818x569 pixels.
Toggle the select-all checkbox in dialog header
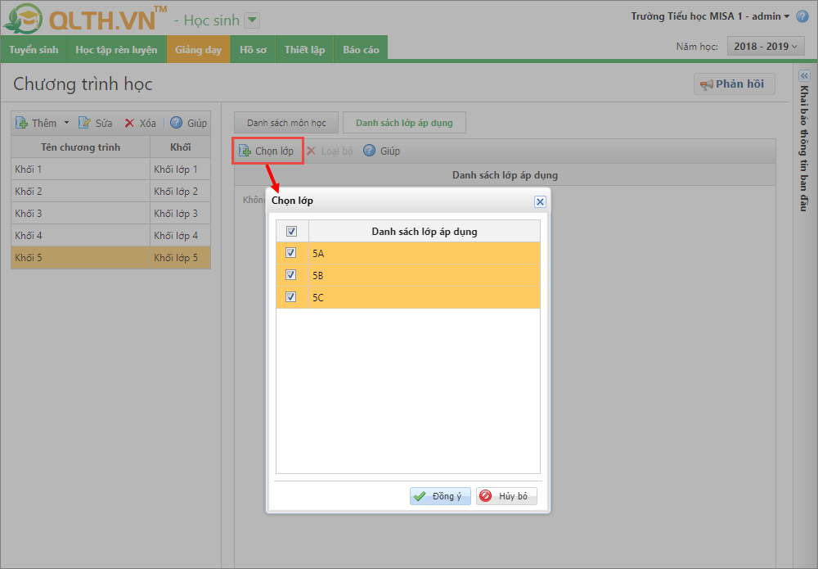(x=292, y=231)
